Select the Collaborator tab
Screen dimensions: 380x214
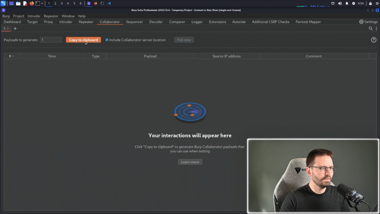point(109,22)
